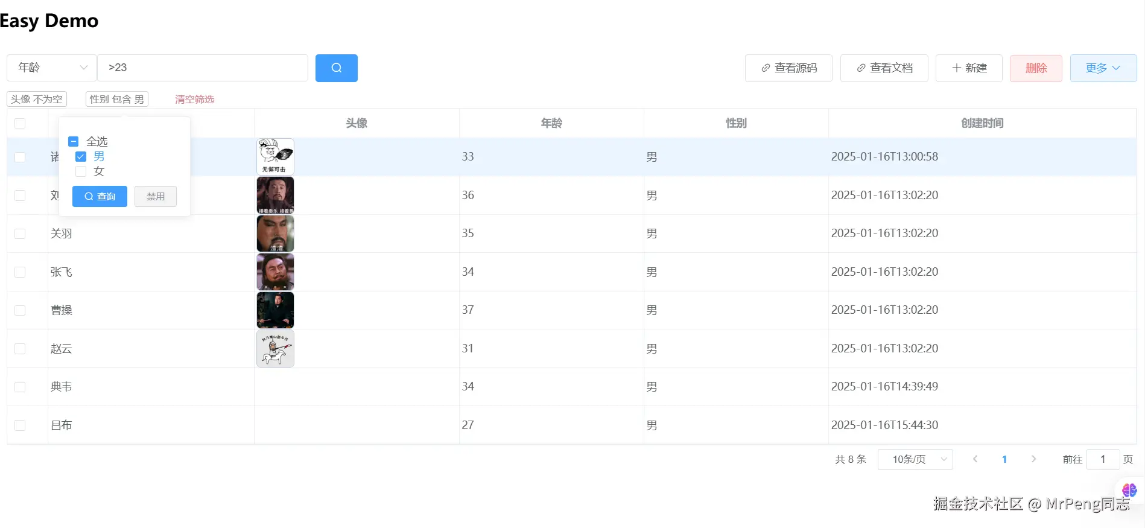Open the 年龄 field dropdown
Image resolution: width=1145 pixels, height=528 pixels.
[52, 68]
